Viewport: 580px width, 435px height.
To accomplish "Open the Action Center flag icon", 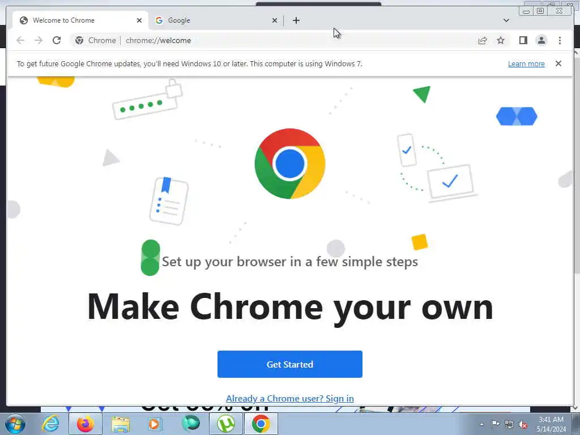I will coord(495,424).
